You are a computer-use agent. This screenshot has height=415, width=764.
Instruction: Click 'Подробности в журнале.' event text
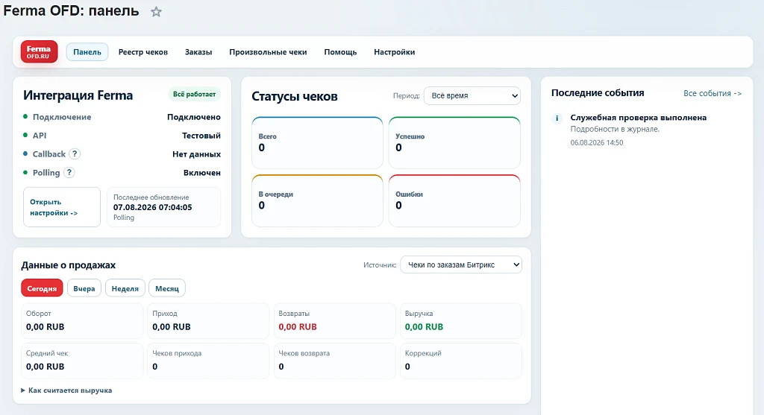coord(615,129)
